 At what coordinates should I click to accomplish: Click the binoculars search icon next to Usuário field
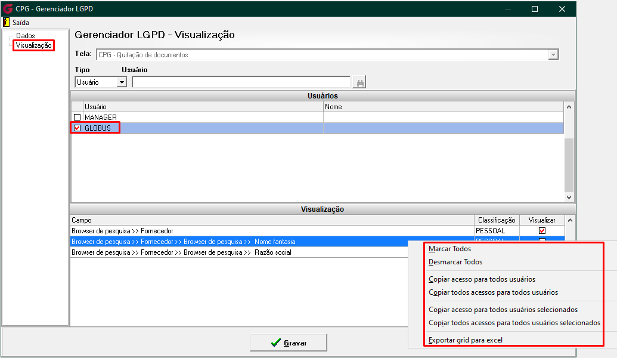click(x=359, y=82)
